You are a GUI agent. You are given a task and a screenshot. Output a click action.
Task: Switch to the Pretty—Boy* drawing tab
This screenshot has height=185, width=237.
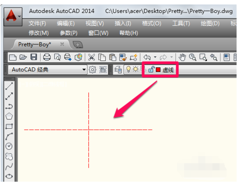[x=34, y=44]
